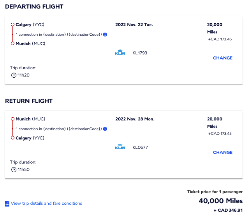Click the clock icon beside 11h50 duration
The width and height of the screenshot is (250, 216).
click(14, 169)
